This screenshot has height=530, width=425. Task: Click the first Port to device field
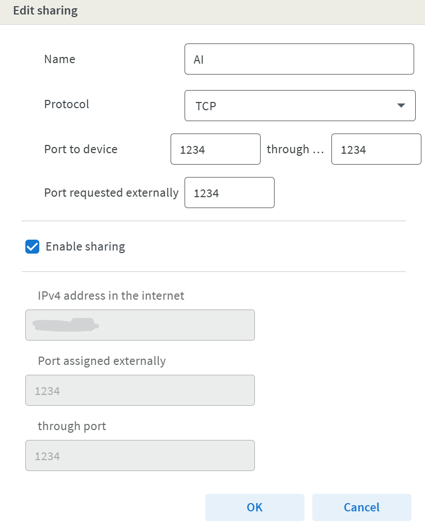[x=215, y=149]
